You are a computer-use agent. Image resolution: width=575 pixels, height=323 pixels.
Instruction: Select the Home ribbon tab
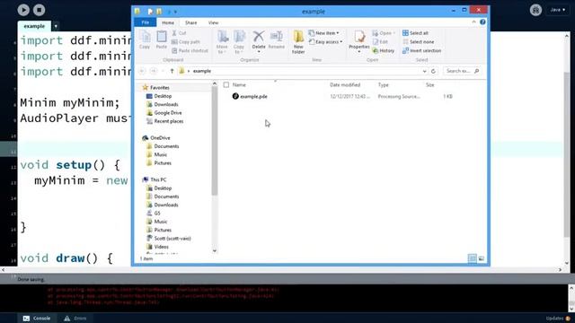[x=168, y=22]
